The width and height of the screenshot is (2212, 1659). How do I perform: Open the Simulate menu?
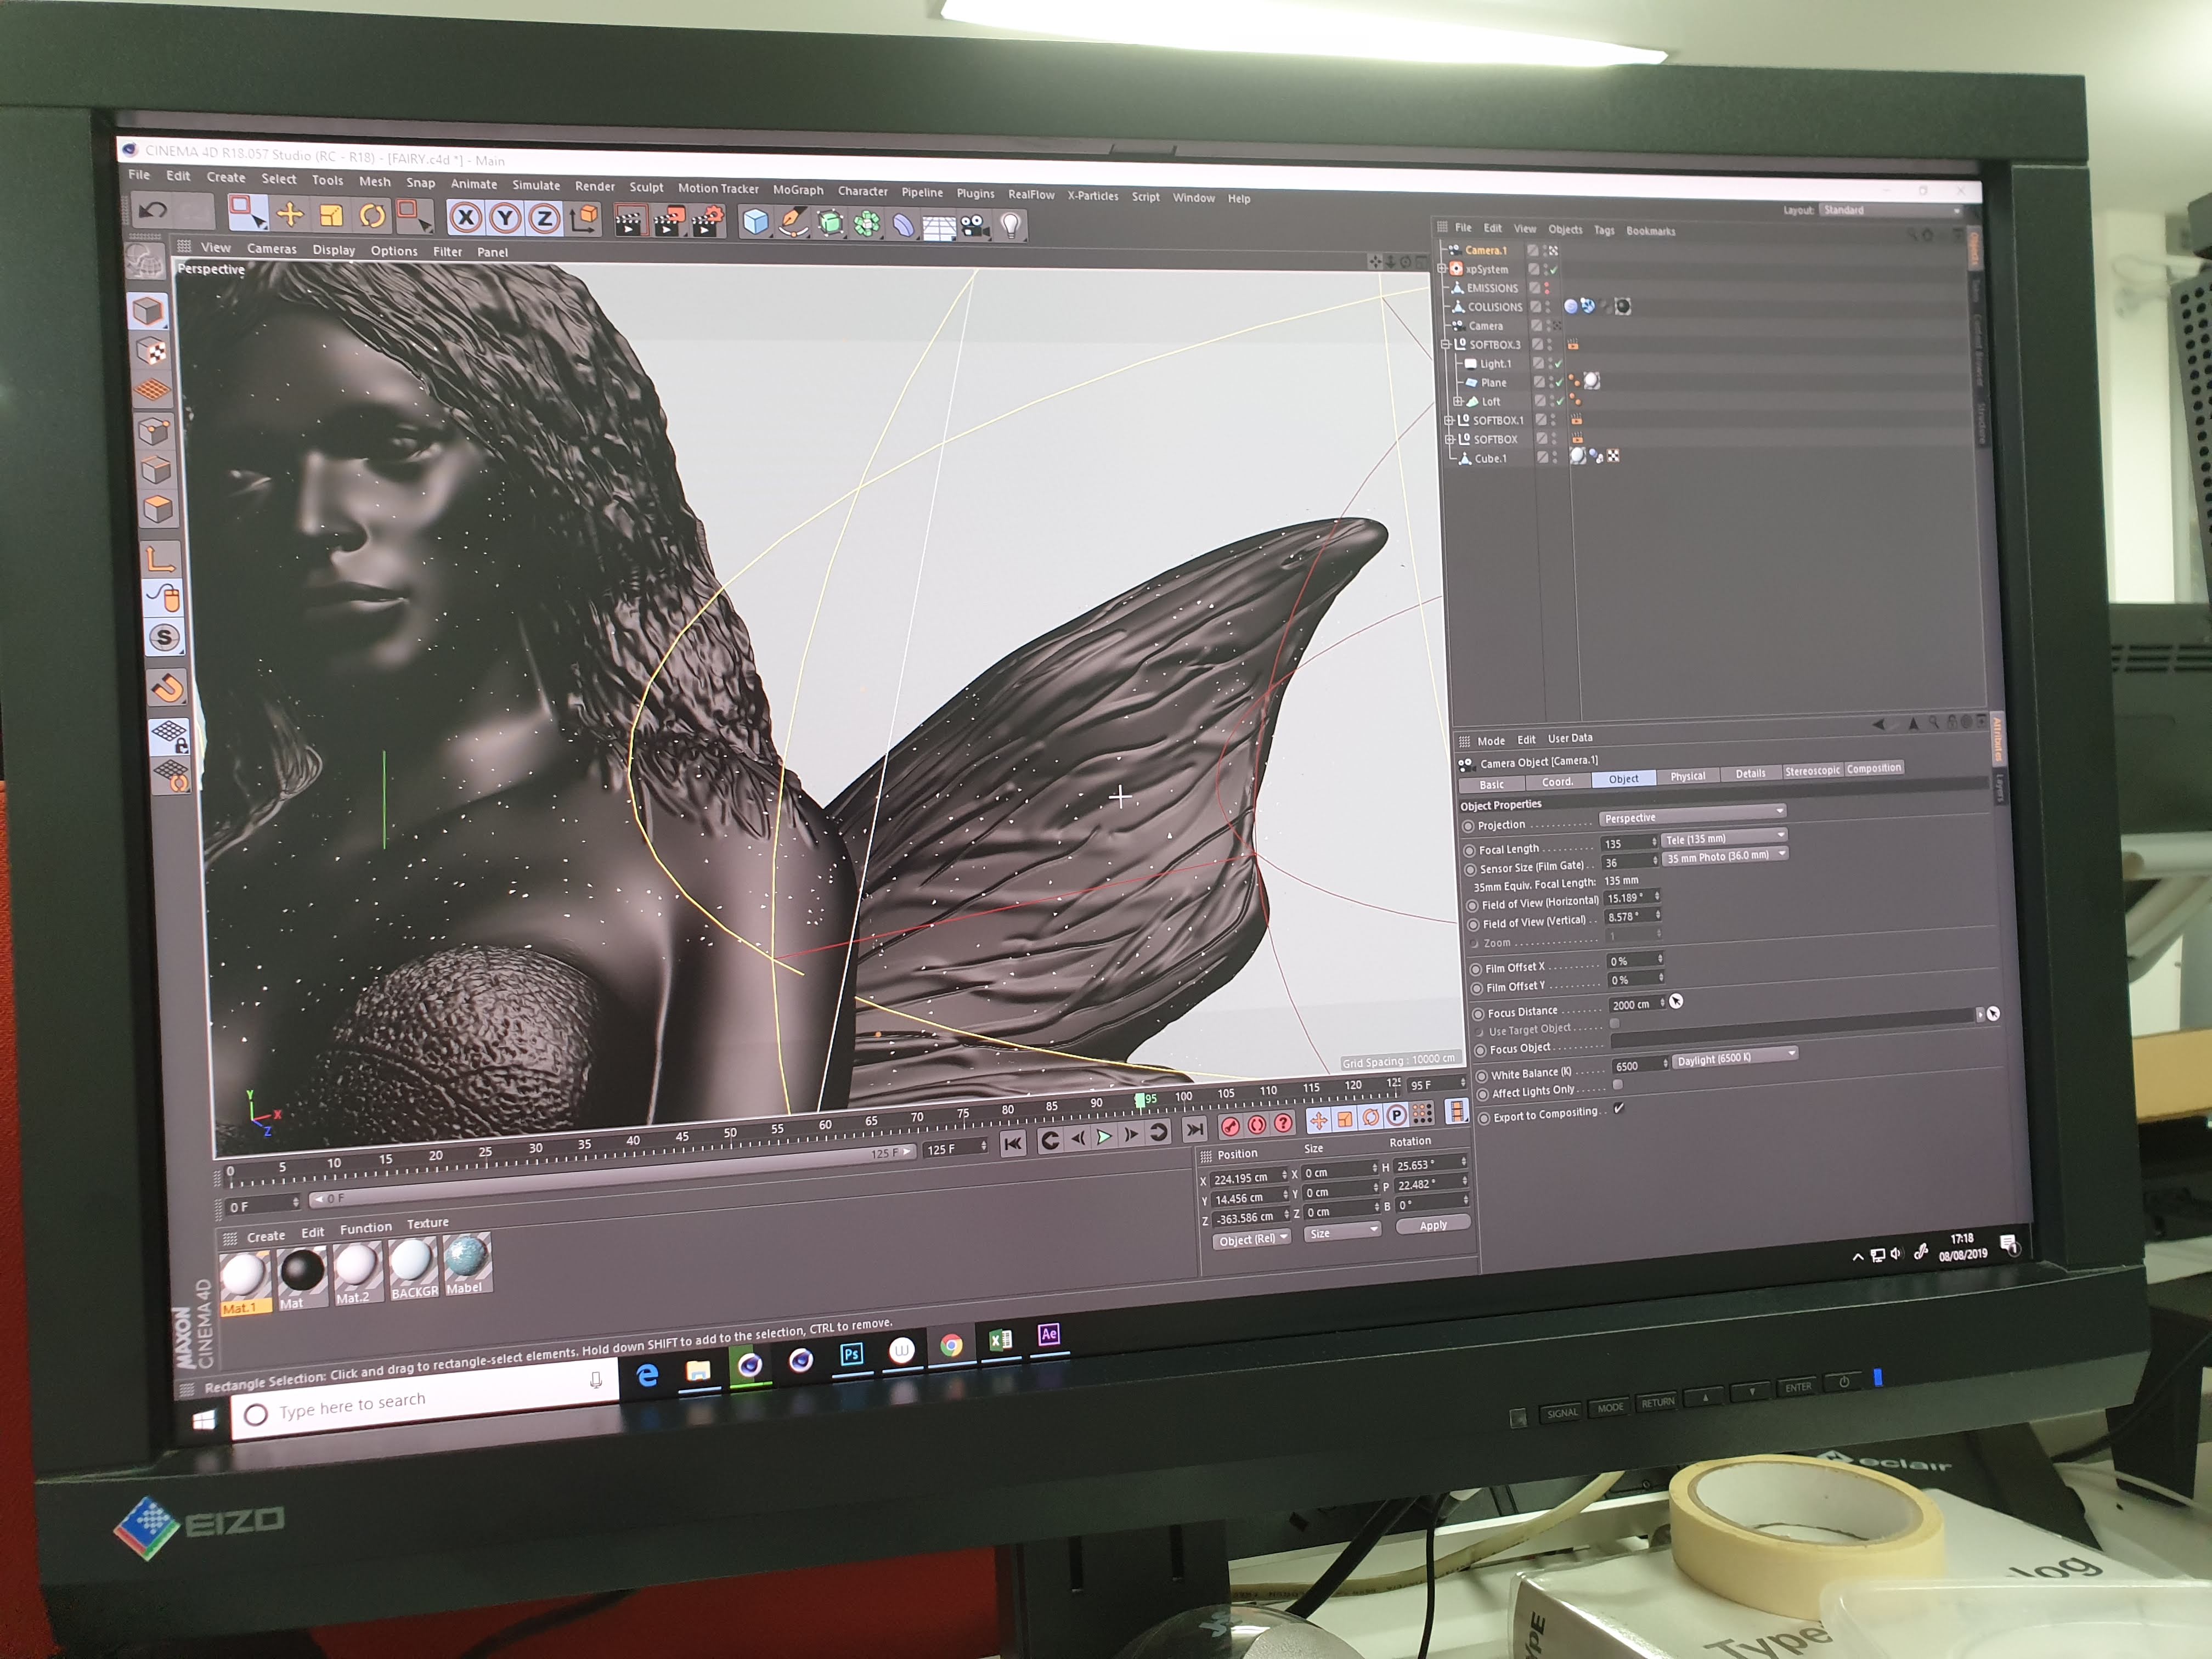536,185
